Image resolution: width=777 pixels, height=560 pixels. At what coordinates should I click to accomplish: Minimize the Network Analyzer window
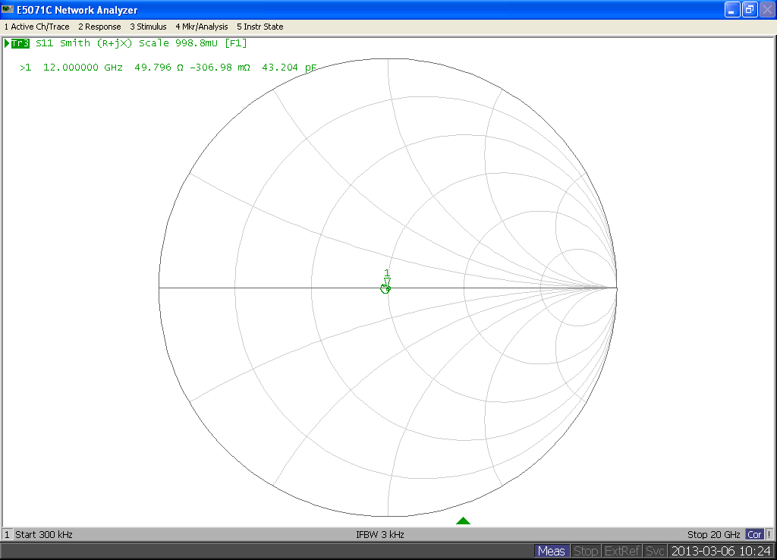[732, 9]
